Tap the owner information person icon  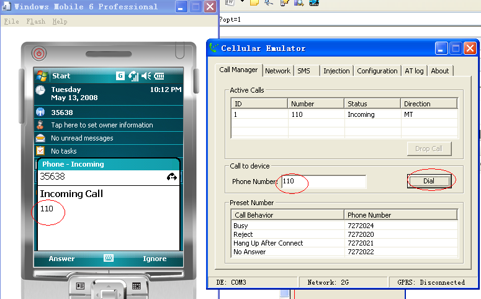point(40,125)
